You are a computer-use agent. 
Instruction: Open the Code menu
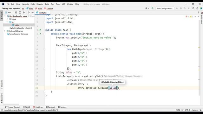click(32, 4)
